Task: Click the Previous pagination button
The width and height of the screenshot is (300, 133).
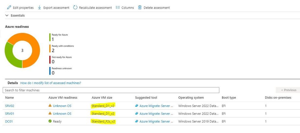Action: [x=289, y=90]
